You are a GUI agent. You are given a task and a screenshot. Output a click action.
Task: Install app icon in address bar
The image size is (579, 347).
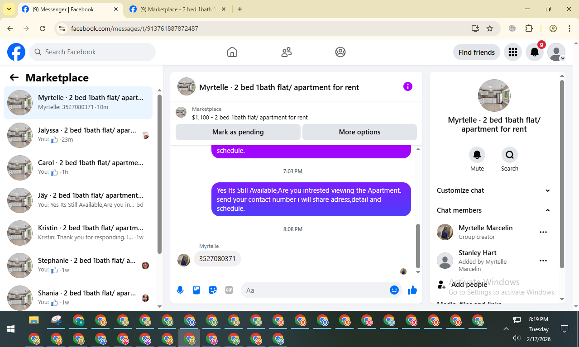475,29
